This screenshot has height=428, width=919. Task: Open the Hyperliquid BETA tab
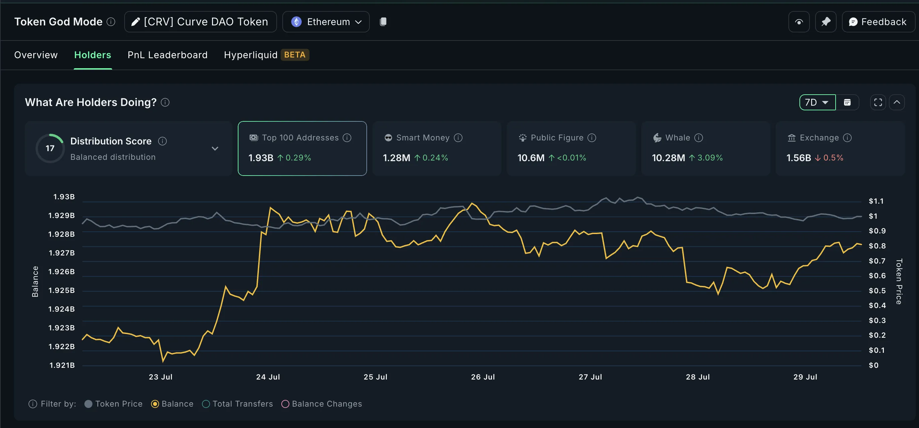[266, 55]
